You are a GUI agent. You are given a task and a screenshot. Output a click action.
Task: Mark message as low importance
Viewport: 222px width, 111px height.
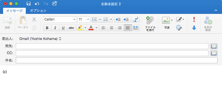[194, 28]
